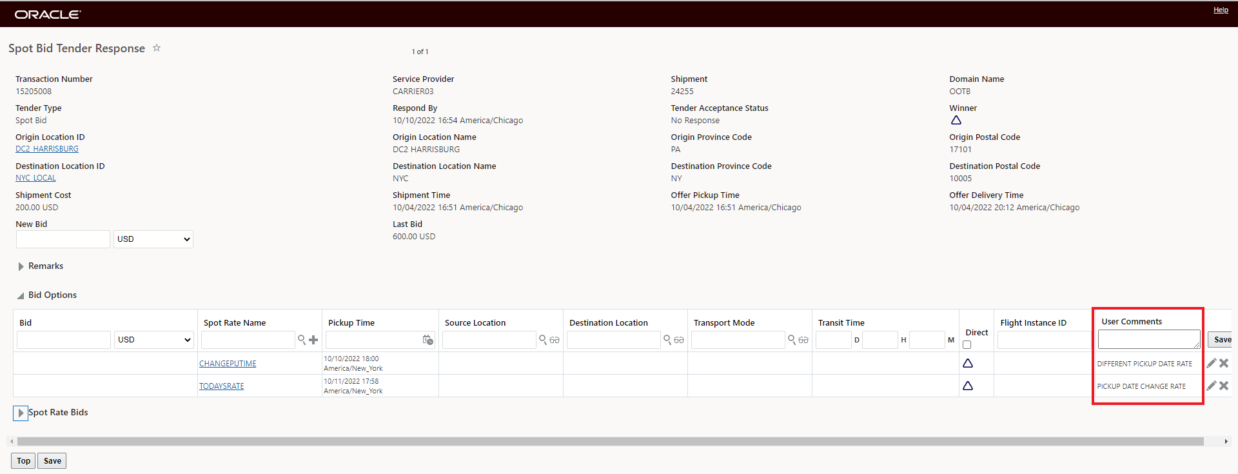Click the Destination Location view glasses icon
The width and height of the screenshot is (1238, 474).
(679, 340)
